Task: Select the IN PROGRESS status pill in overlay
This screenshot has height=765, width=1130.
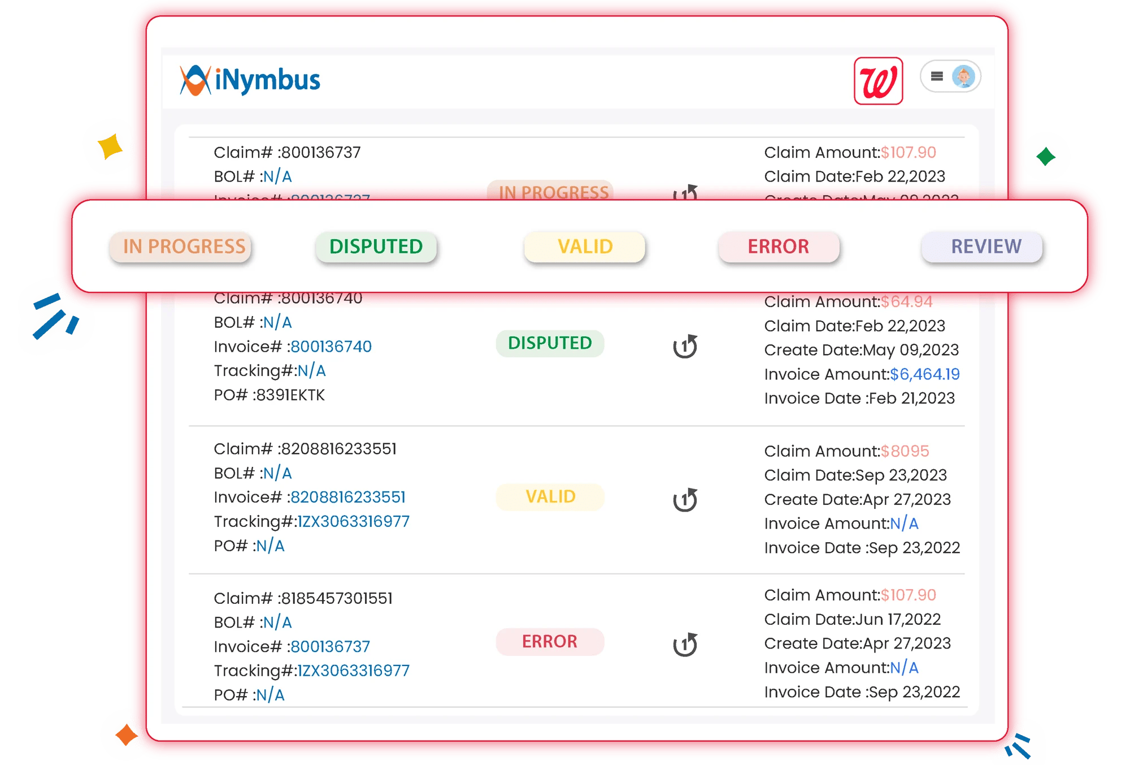Action: click(181, 247)
